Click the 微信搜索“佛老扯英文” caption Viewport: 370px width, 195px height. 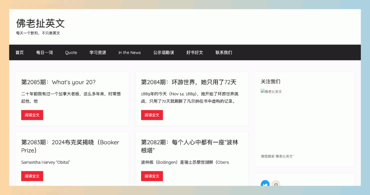tap(277, 156)
